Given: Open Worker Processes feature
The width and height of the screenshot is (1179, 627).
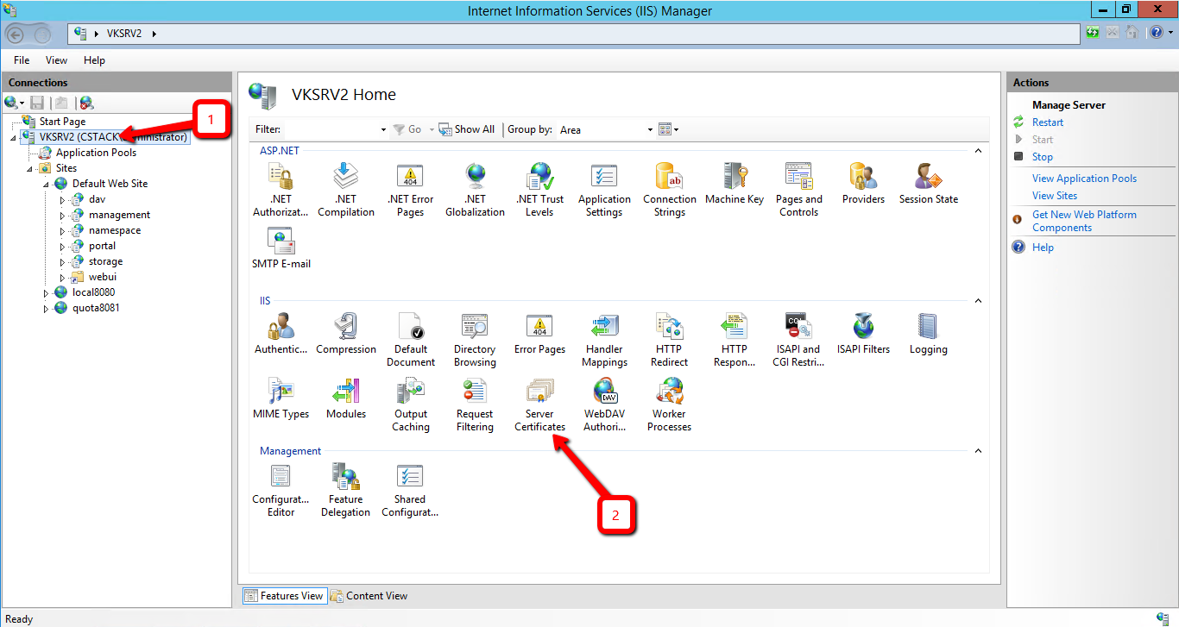Looking at the screenshot, I should pos(669,404).
